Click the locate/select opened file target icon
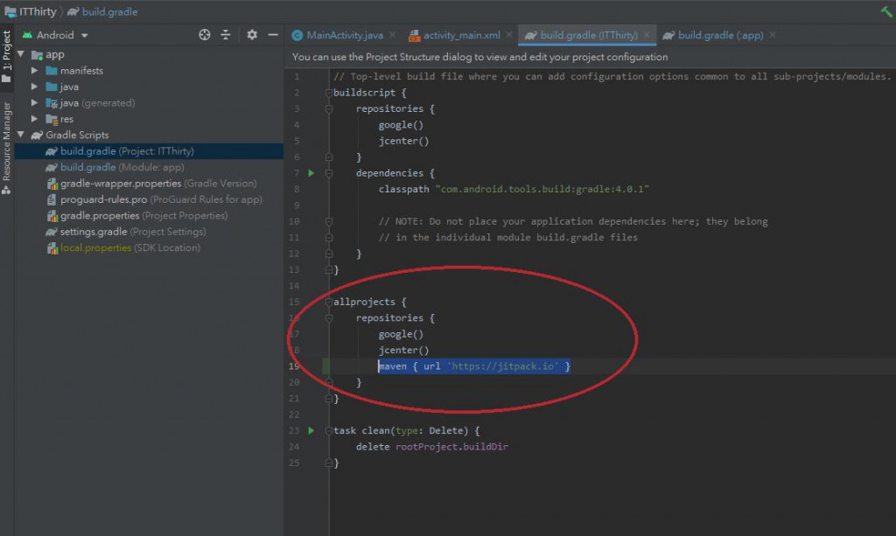 205,35
